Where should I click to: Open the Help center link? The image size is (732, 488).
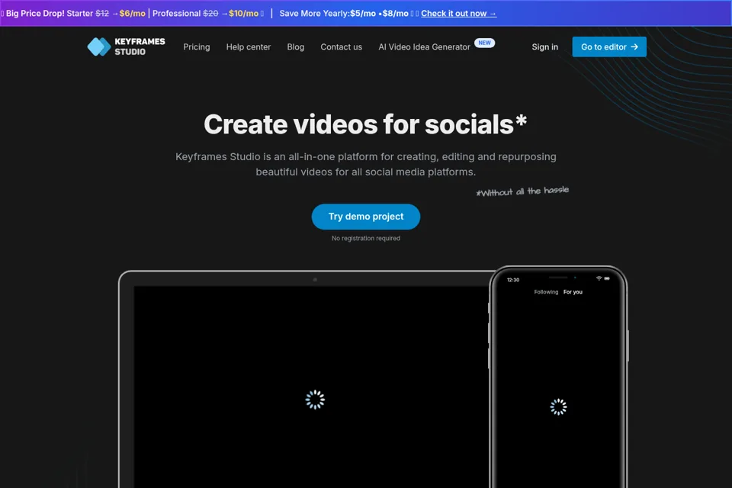click(249, 47)
